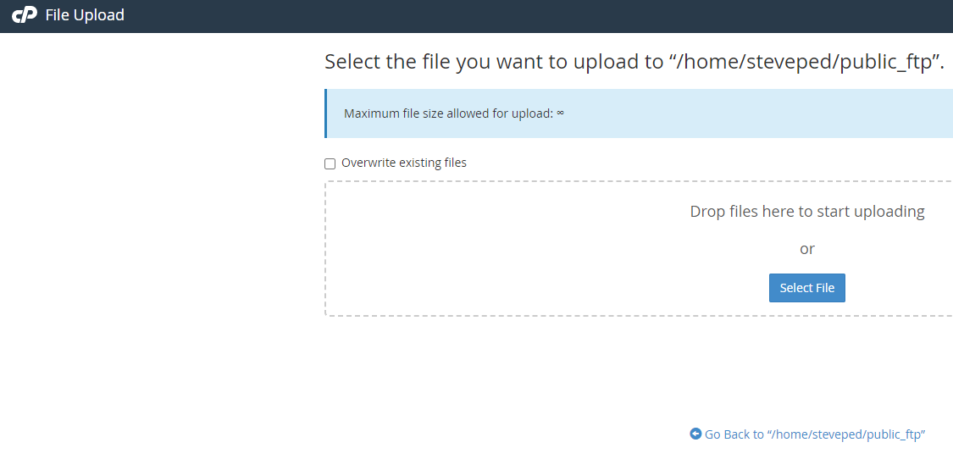This screenshot has width=953, height=459.
Task: Click the dark navy header bar
Action: click(x=508, y=15)
